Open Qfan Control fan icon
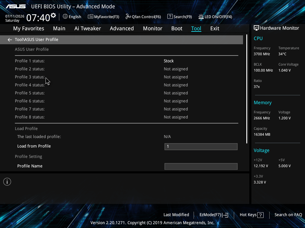305x228 pixels. 128,17
